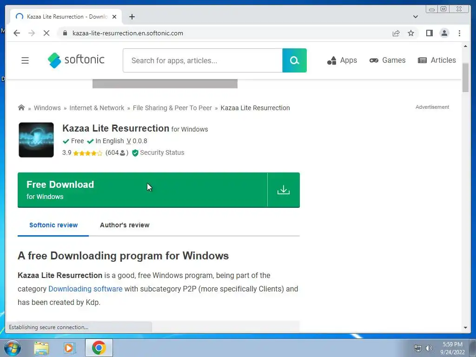Image resolution: width=476 pixels, height=357 pixels.
Task: Click the volume speaker tray icon
Action: pos(429,348)
